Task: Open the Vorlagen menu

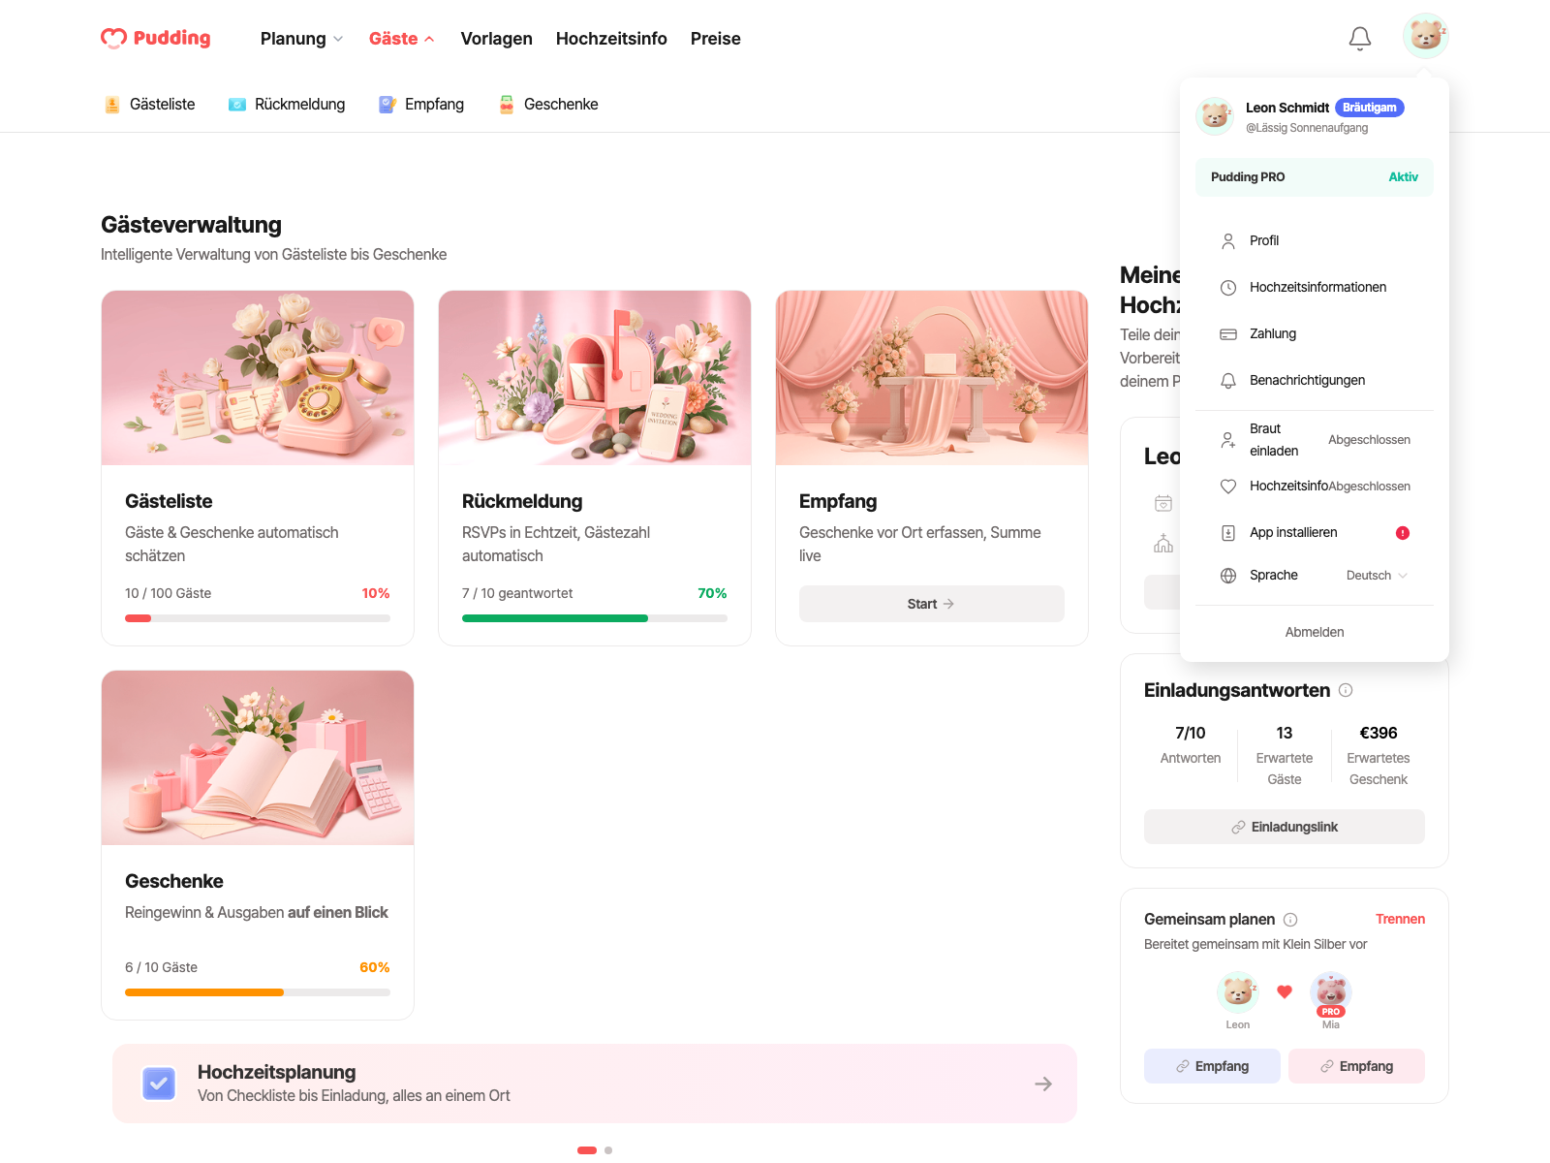Action: click(497, 39)
